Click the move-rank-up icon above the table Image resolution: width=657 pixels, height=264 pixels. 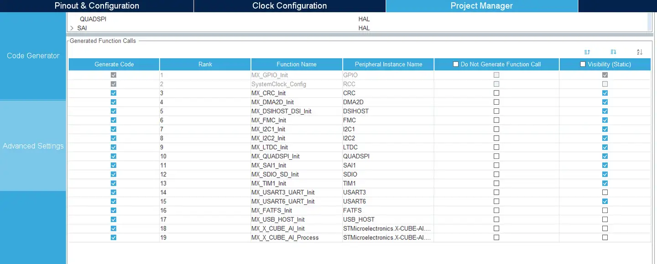coord(587,52)
